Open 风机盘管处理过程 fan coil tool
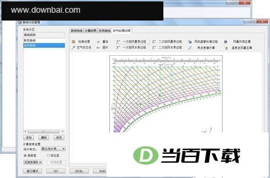270x178 pixels. coord(203,42)
